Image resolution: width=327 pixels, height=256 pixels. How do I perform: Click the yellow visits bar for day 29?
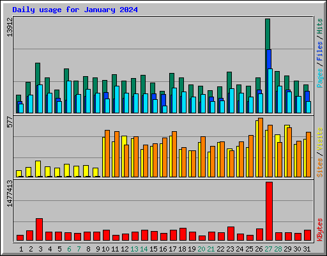click(x=287, y=151)
